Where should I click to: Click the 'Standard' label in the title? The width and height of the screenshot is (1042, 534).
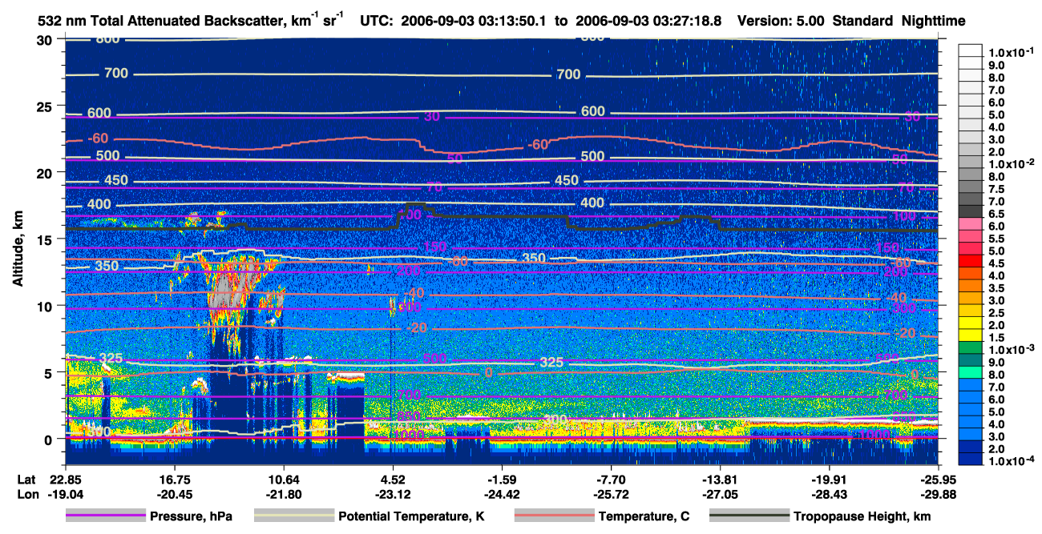[x=865, y=21]
